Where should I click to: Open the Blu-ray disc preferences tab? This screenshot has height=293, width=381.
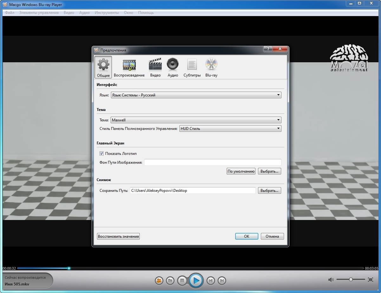click(211, 67)
